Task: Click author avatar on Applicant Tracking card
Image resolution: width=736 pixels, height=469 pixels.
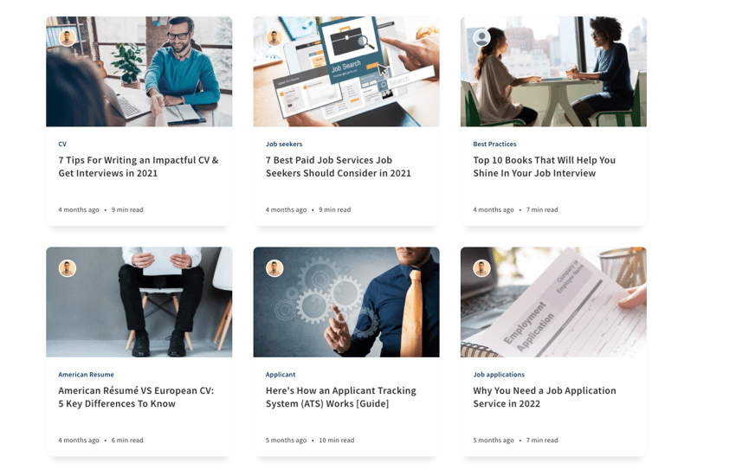Action: click(274, 268)
